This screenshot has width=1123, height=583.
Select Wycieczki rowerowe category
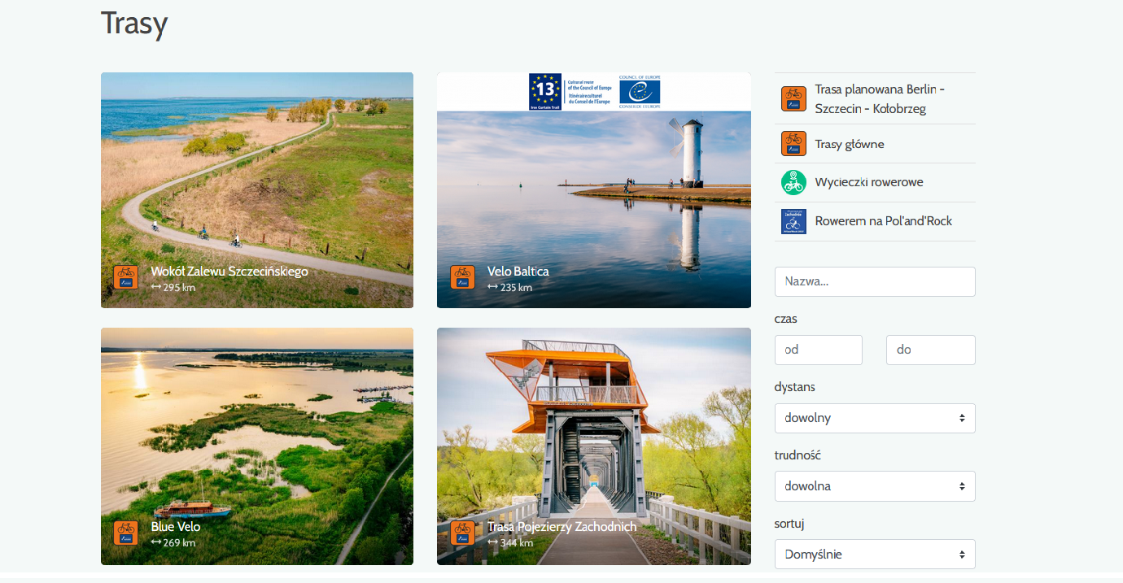click(868, 182)
